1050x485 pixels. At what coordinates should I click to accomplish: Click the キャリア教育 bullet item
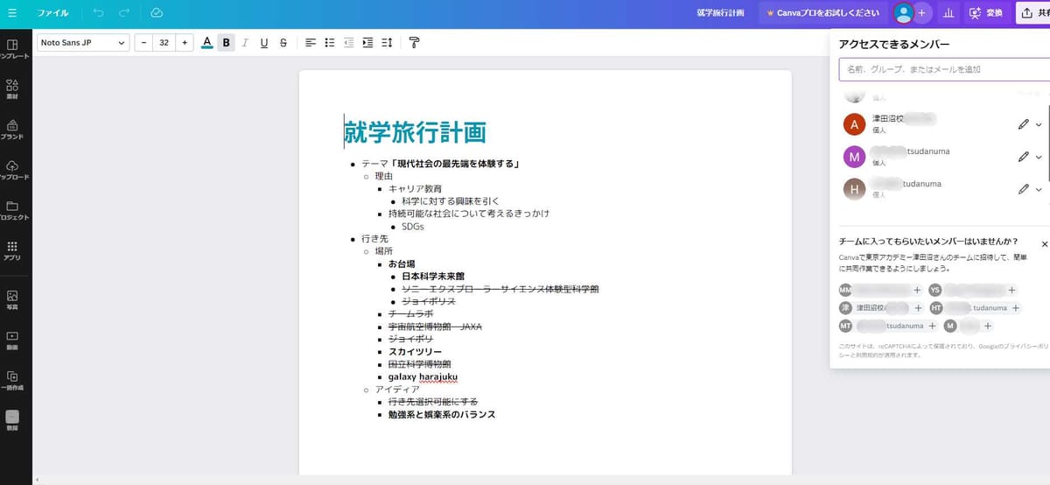point(416,188)
